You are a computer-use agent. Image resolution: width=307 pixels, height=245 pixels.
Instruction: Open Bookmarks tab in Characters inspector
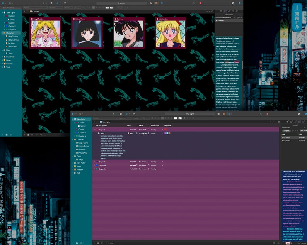[225, 11]
